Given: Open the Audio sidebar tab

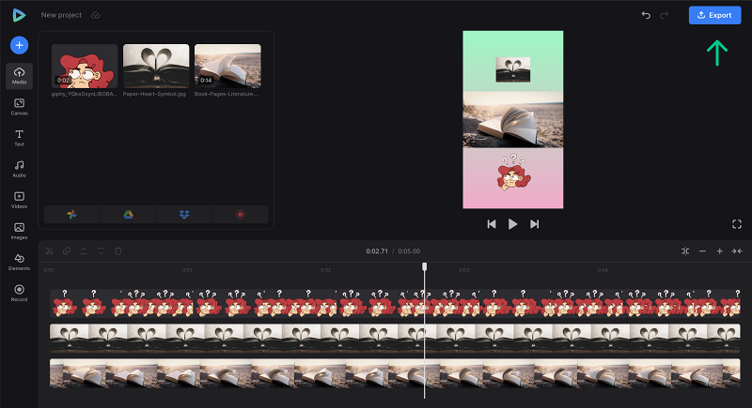Looking at the screenshot, I should (x=19, y=169).
